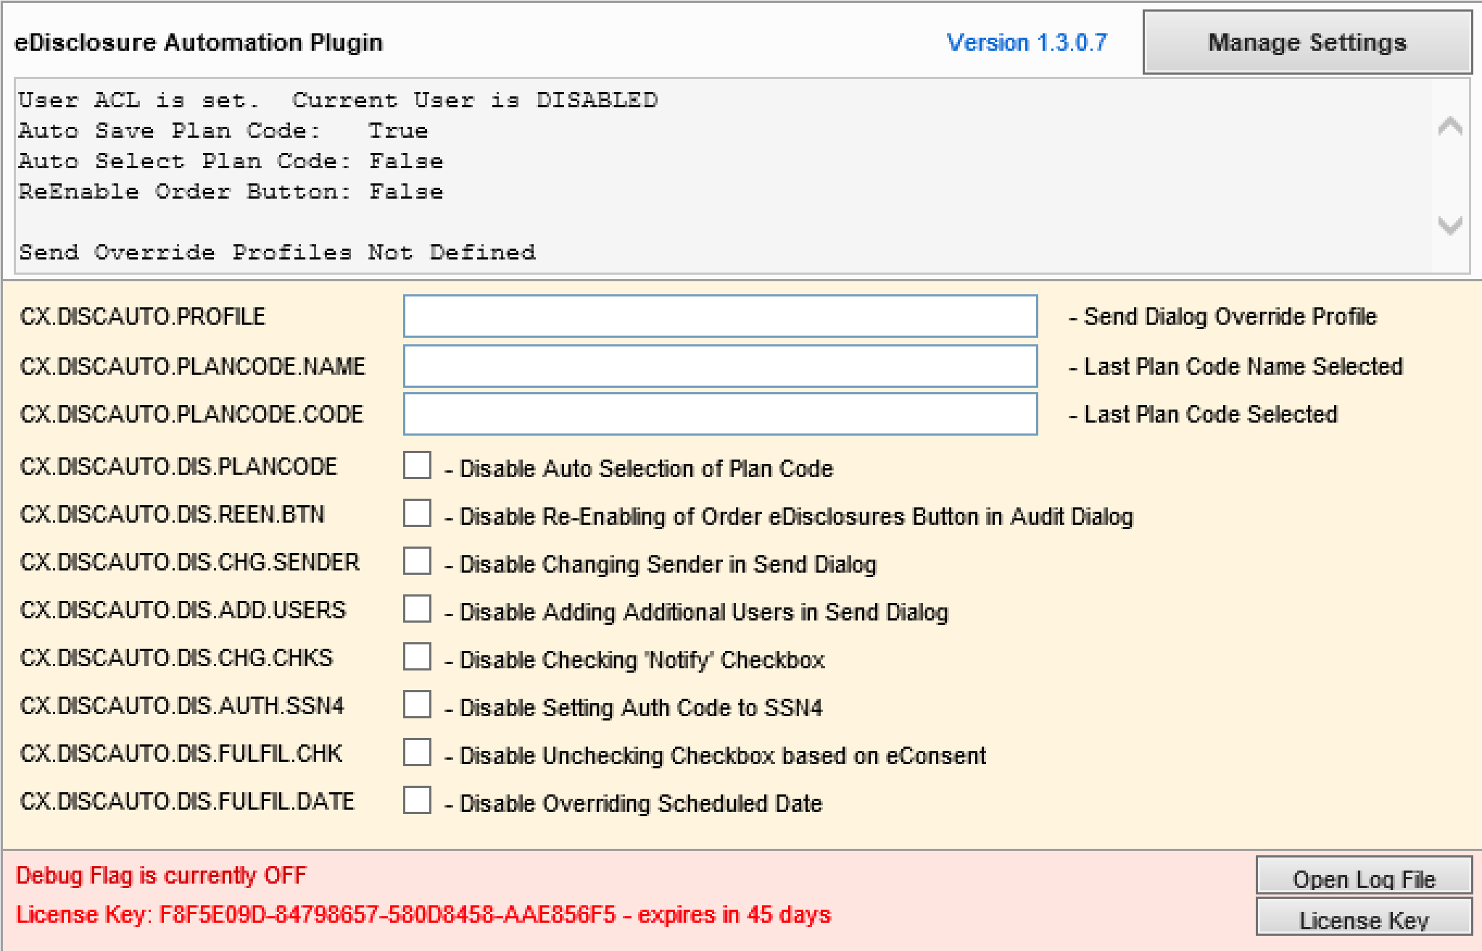Toggle Disable Unchecking Checkbox based on eConsent
Image resolution: width=1482 pixels, height=951 pixels.
click(x=418, y=753)
